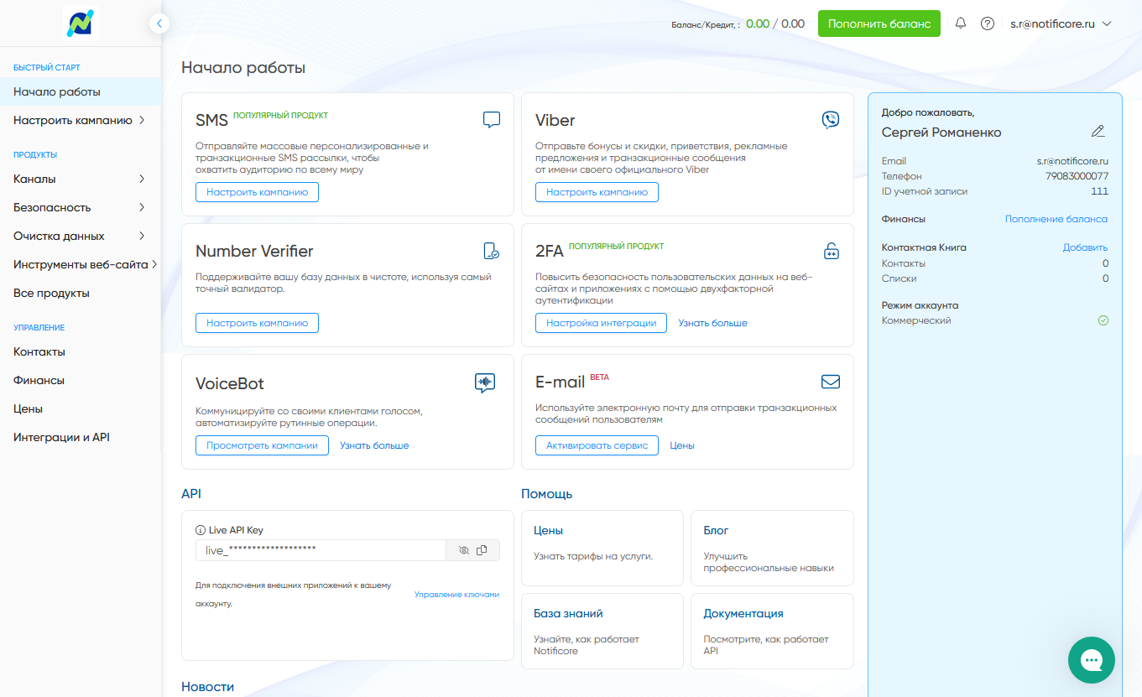Click the pencil icon to edit profile name
The width and height of the screenshot is (1142, 697).
point(1098,132)
